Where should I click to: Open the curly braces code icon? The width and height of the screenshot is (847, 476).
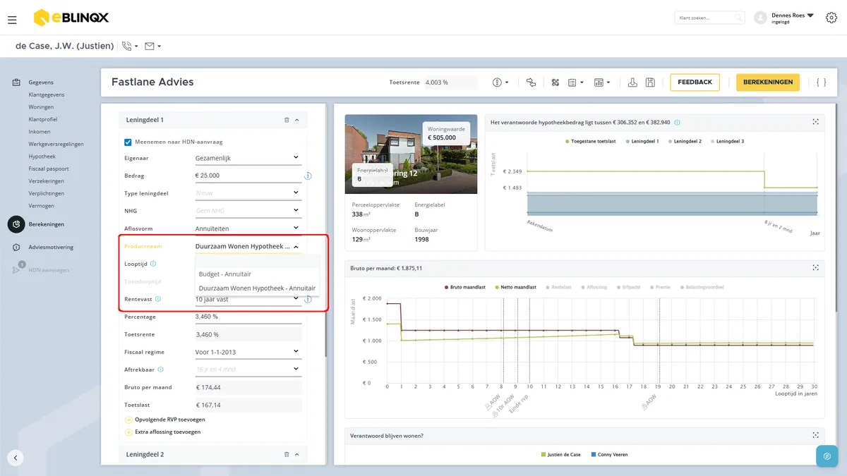[821, 83]
